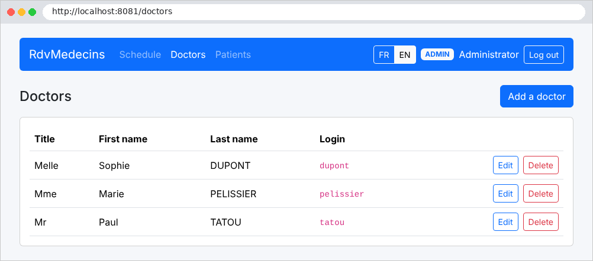Select the Mr title cell
Screen dimensions: 593x261
pyautogui.click(x=40, y=222)
